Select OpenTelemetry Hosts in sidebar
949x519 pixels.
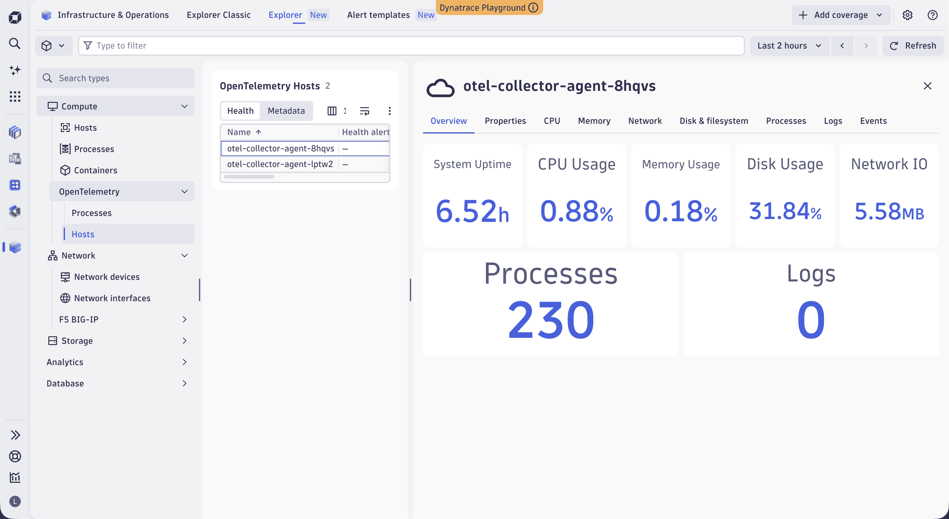[x=128, y=234]
